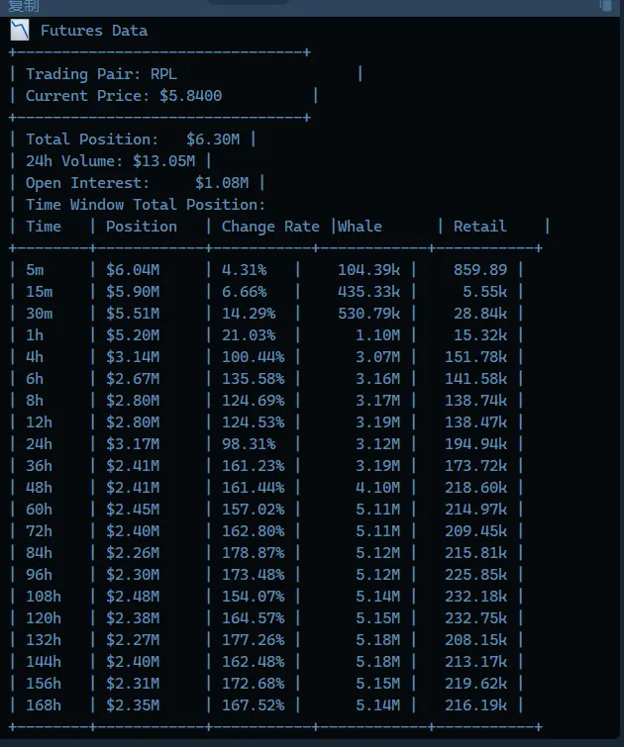Click position $2.80M in the 8h row
The image size is (624, 747).
click(x=133, y=400)
